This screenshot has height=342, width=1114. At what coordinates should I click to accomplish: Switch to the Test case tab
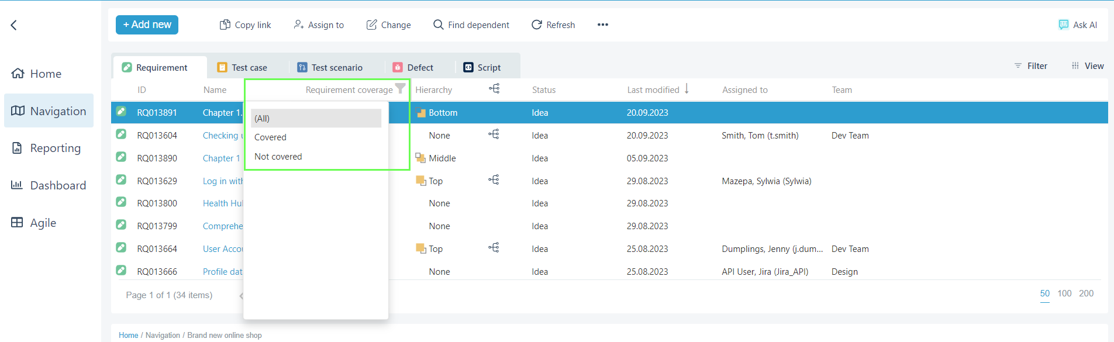[x=243, y=68]
